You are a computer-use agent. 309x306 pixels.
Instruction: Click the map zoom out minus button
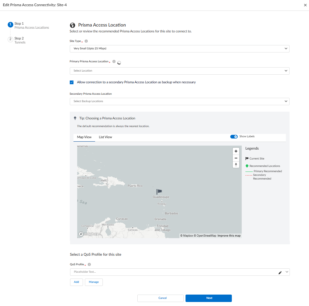coord(236,158)
